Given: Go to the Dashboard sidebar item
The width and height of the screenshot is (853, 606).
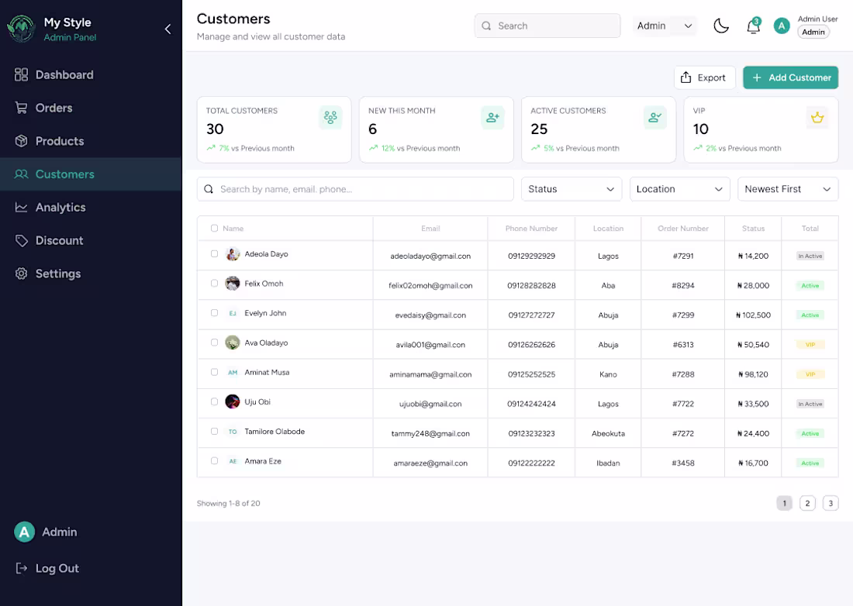Looking at the screenshot, I should 91,74.
